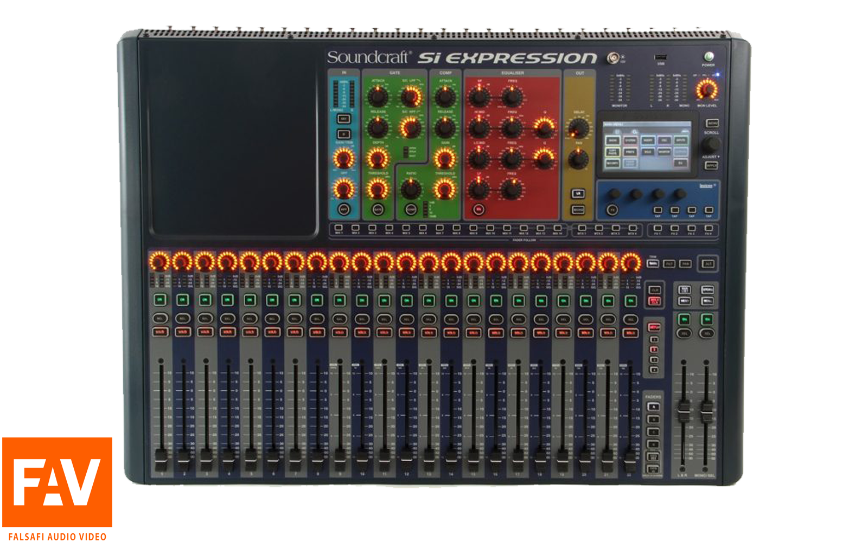Click the Gate ATTACK knob

(x=378, y=96)
